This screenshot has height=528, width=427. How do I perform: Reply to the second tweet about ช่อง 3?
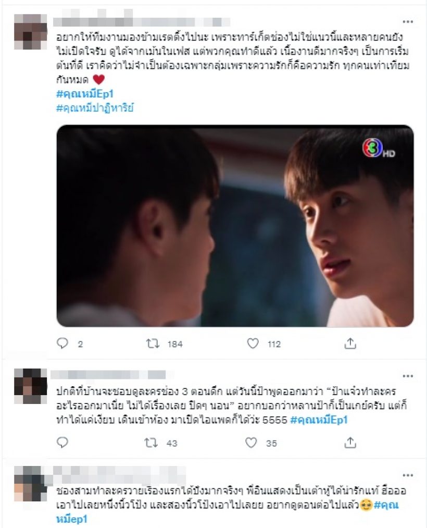[62, 443]
